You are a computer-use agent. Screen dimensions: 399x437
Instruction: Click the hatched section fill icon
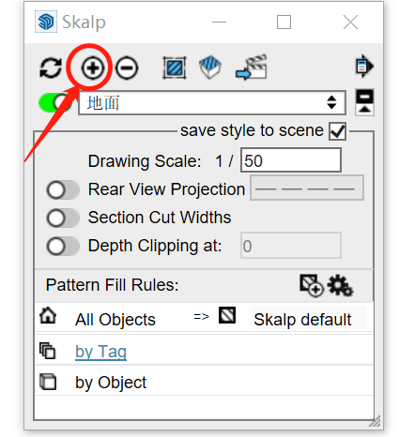click(x=175, y=68)
